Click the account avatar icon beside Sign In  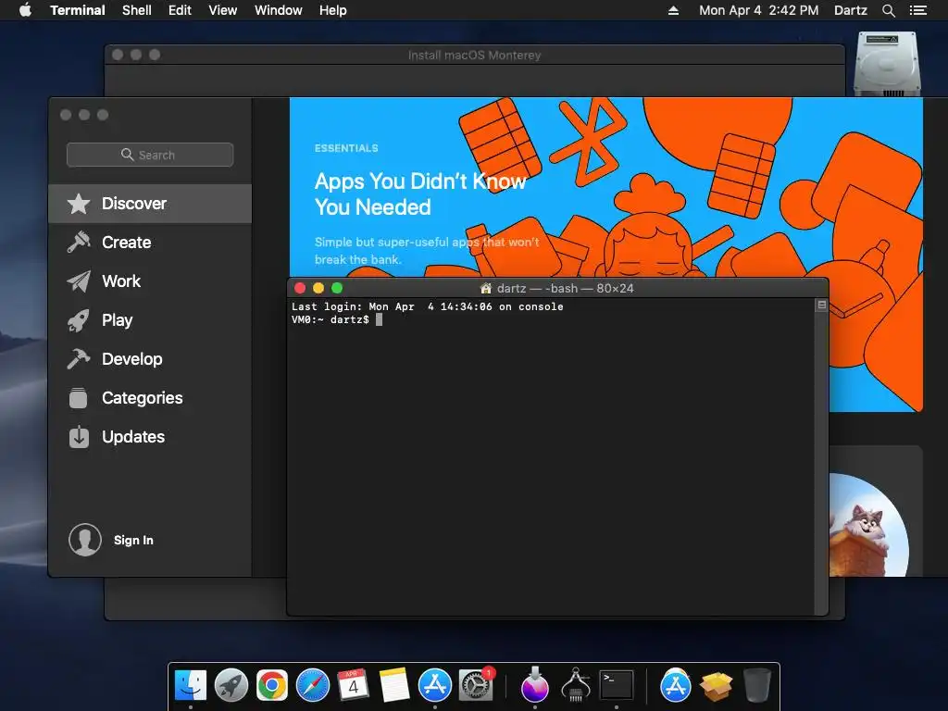coord(84,540)
